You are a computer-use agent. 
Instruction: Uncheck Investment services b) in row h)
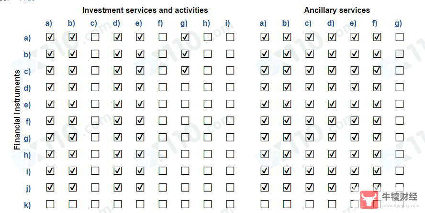pyautogui.click(x=73, y=154)
